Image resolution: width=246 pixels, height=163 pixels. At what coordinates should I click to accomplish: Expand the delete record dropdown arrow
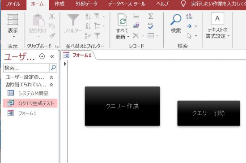pyautogui.click(x=143, y=36)
